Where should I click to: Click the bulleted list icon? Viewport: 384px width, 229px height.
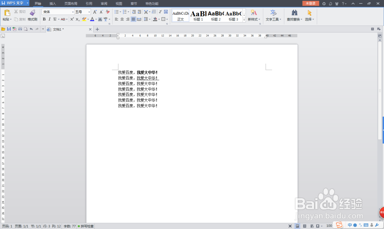coord(117,12)
